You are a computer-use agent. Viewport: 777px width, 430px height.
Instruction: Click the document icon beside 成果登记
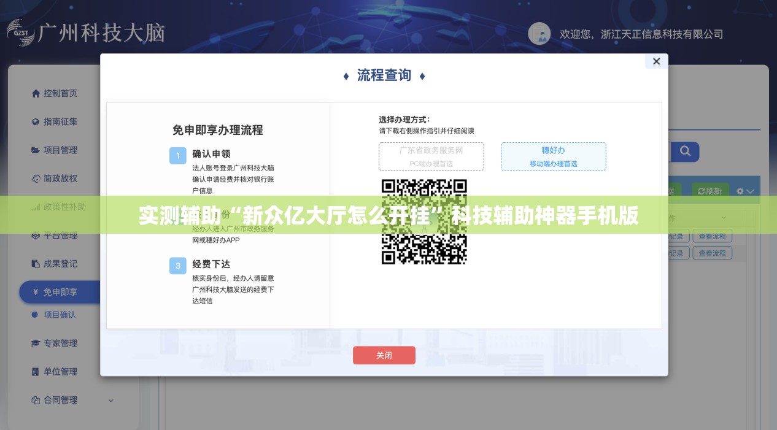pos(36,264)
